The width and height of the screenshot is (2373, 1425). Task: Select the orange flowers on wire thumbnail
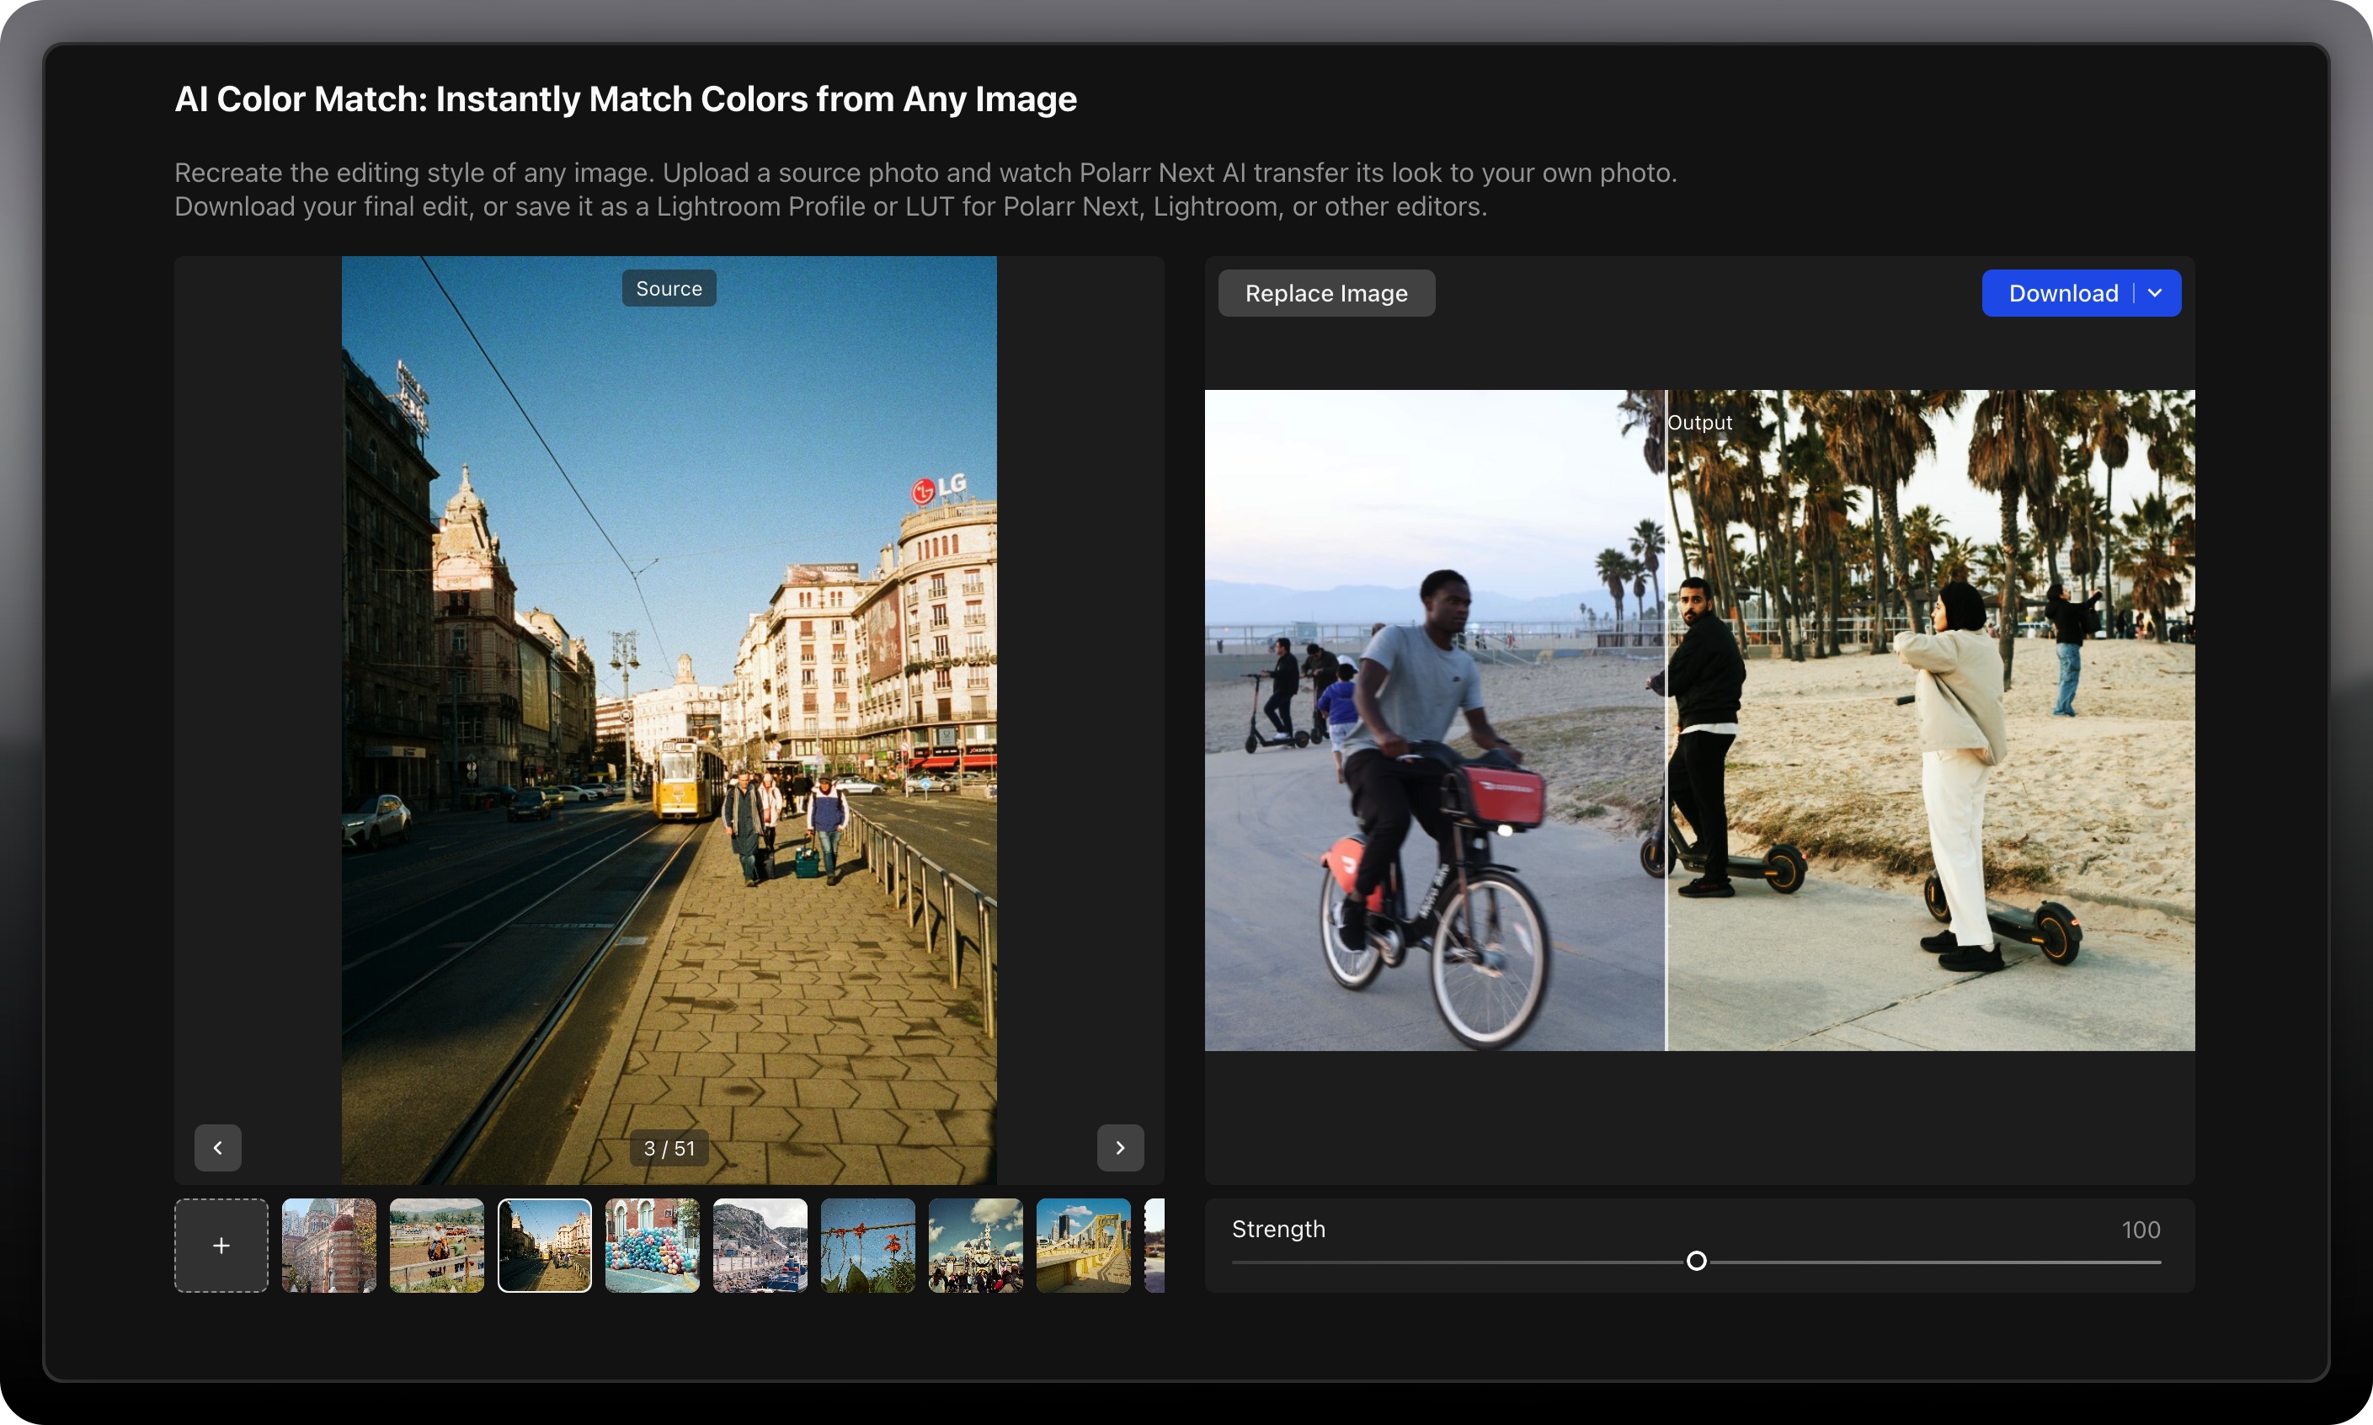(x=868, y=1246)
